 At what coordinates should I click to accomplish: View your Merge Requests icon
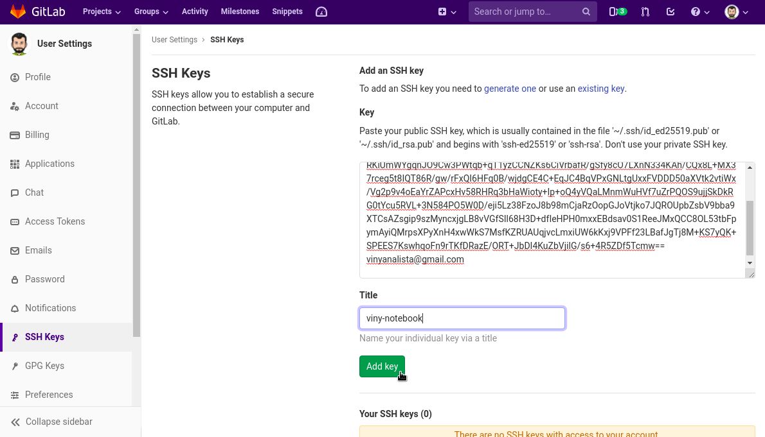point(645,12)
